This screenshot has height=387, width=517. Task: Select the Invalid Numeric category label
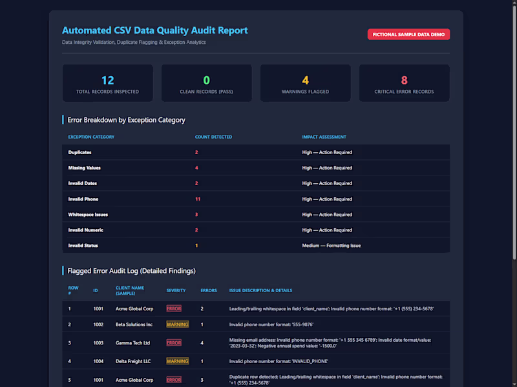86,230
